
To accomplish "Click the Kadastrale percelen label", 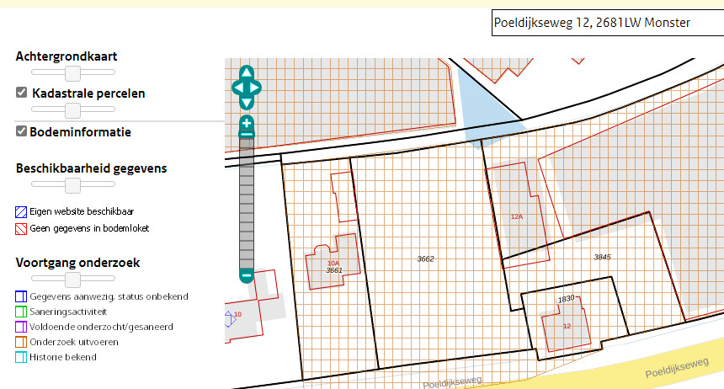I will pos(88,93).
